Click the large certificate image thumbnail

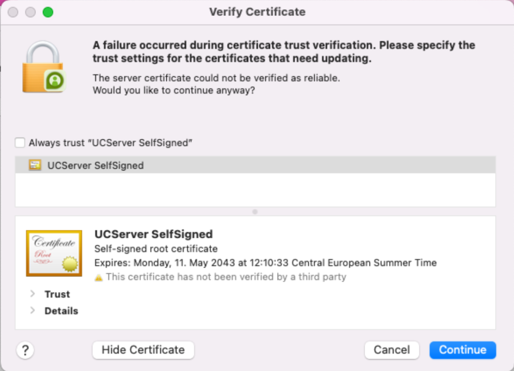pyautogui.click(x=54, y=253)
